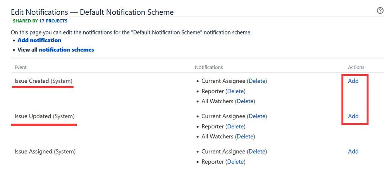Delete All Watchers from Issue Created
Image resolution: width=387 pixels, height=169 pixels.
pyautogui.click(x=245, y=101)
